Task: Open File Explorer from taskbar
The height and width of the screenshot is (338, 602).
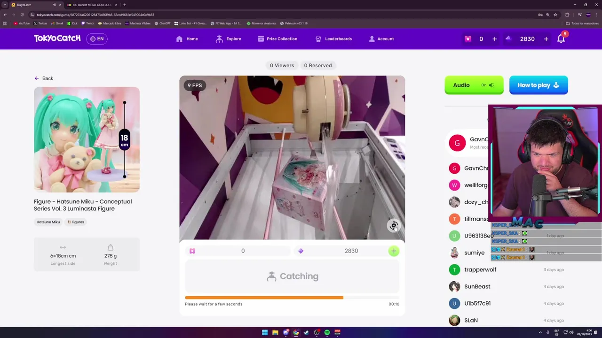Action: [x=275, y=332]
